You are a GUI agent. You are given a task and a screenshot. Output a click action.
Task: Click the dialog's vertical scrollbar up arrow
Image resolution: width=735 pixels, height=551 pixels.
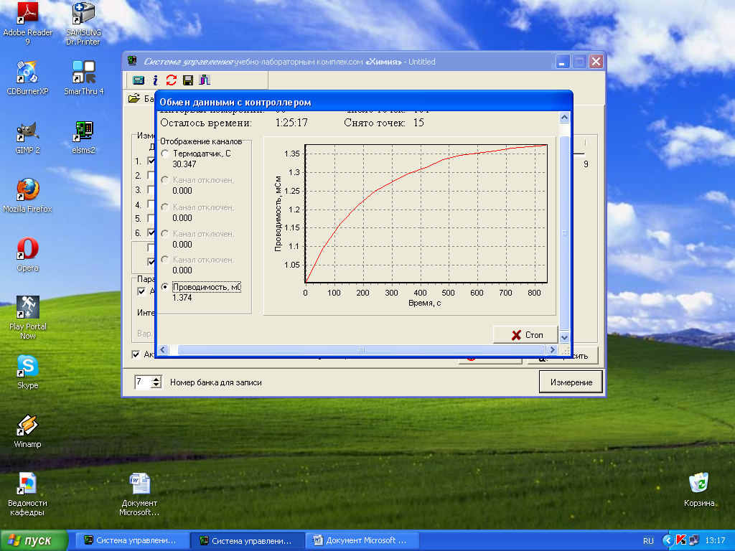coord(564,117)
